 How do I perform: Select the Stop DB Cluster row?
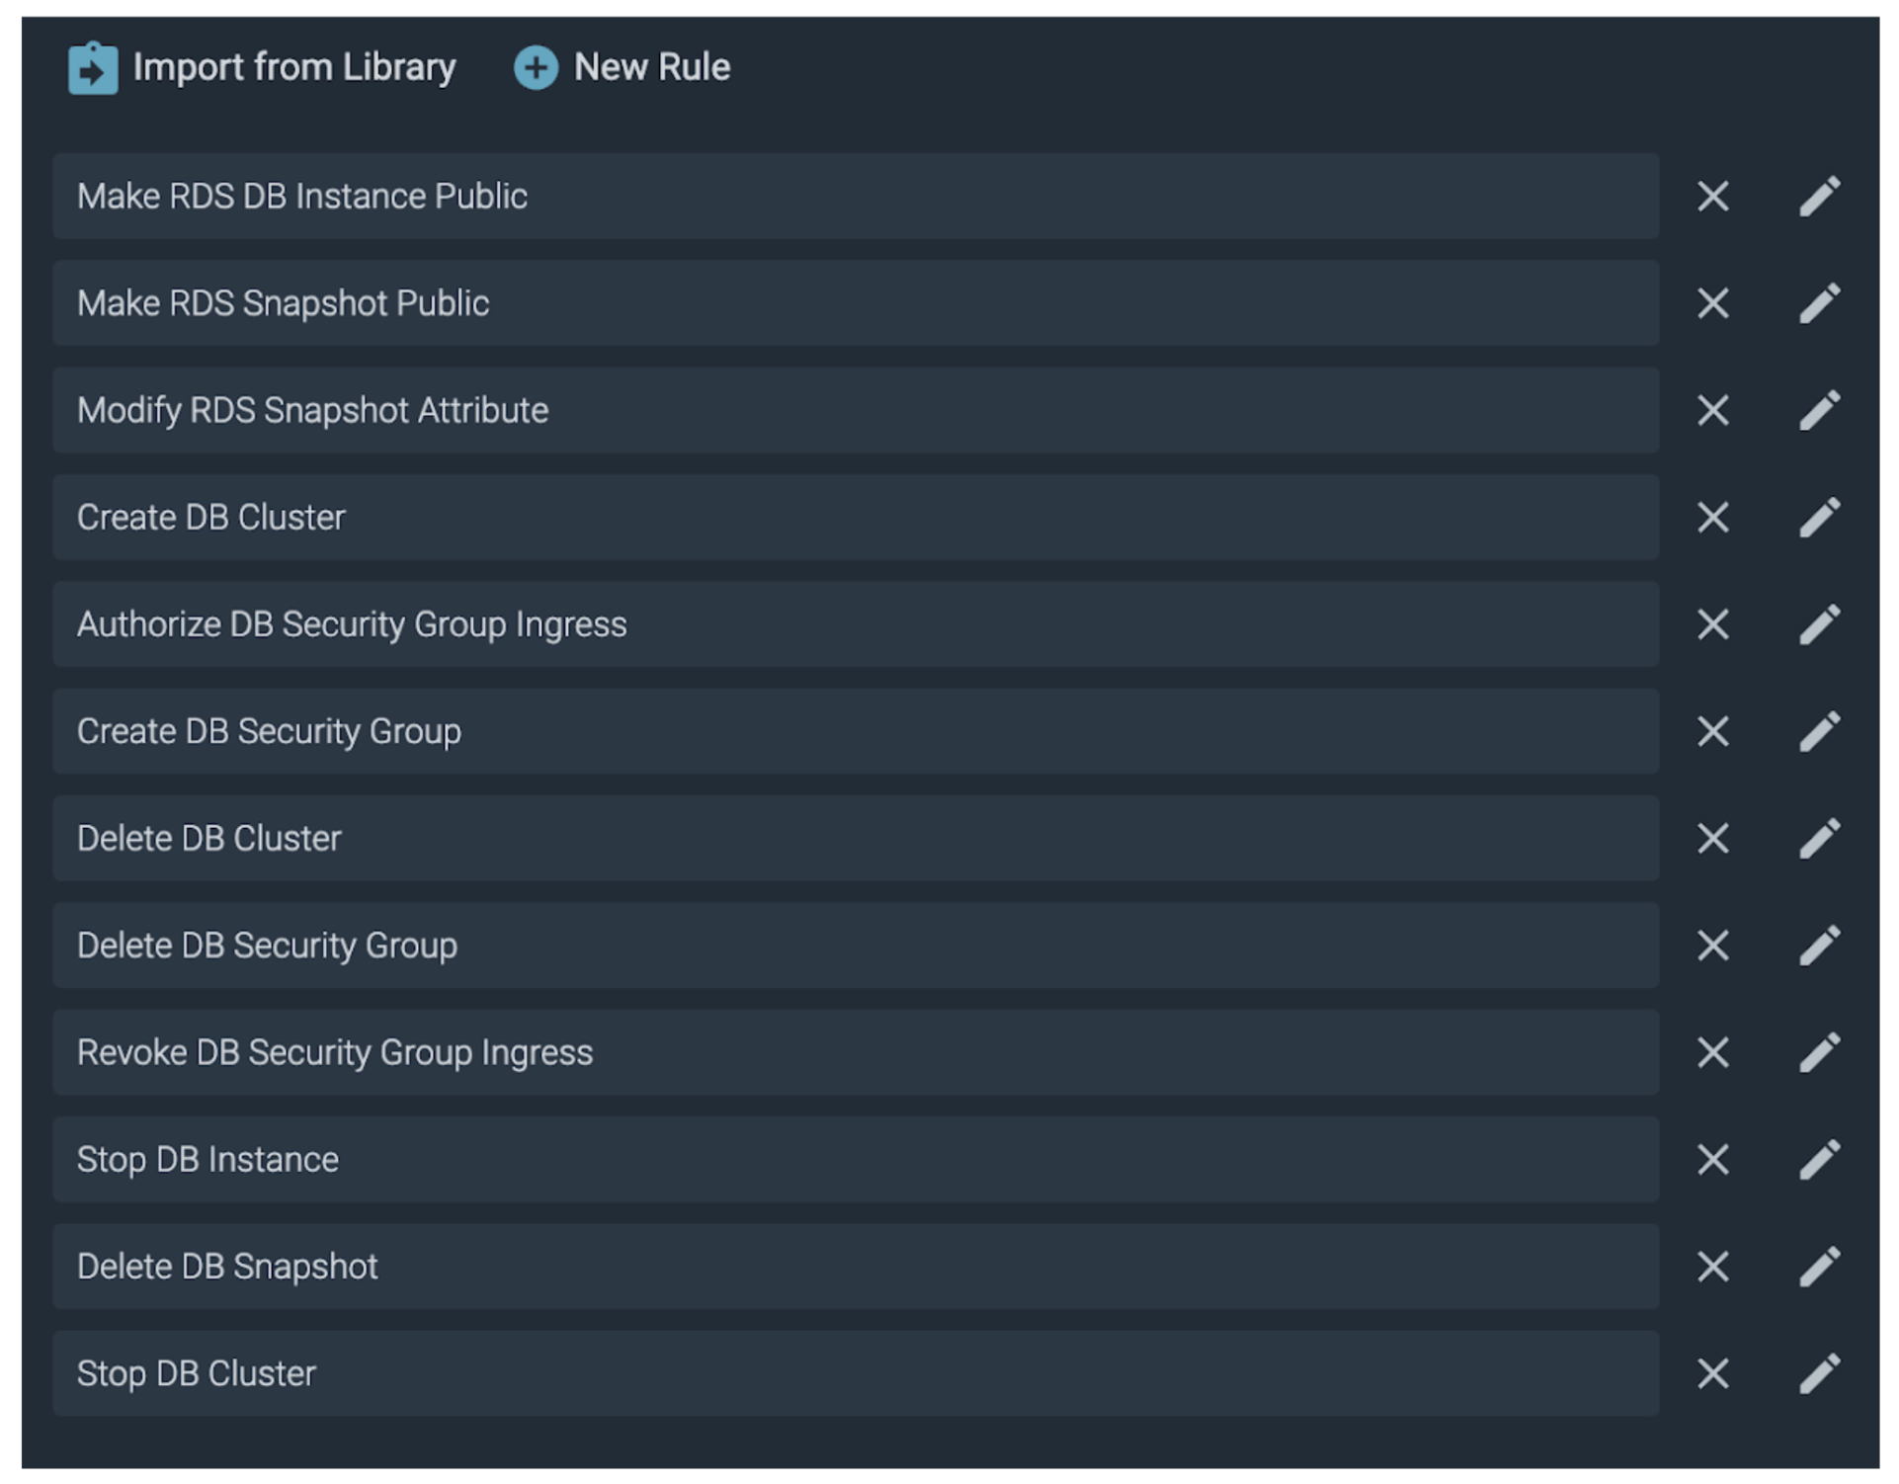(x=855, y=1373)
